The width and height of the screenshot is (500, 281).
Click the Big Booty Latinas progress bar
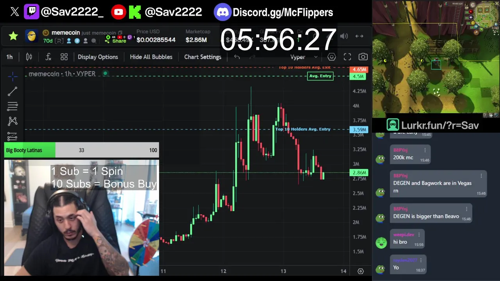[x=81, y=150]
